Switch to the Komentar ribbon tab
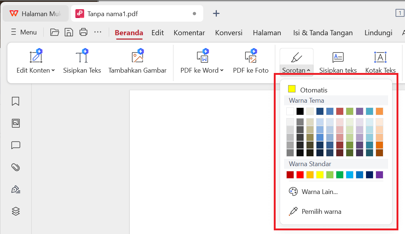Viewport: 405px width, 234px height. pos(189,33)
